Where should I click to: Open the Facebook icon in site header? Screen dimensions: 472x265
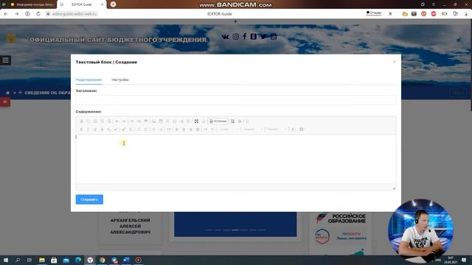click(x=244, y=37)
